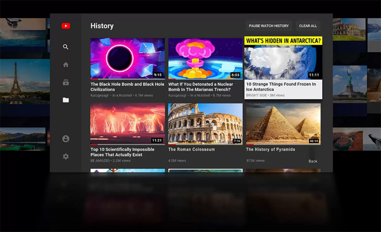Open the red lightning storm thumbnail
This screenshot has height=232, width=381.
point(128,124)
